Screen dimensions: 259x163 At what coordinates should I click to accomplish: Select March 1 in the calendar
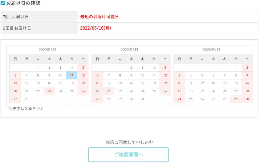[120, 68]
